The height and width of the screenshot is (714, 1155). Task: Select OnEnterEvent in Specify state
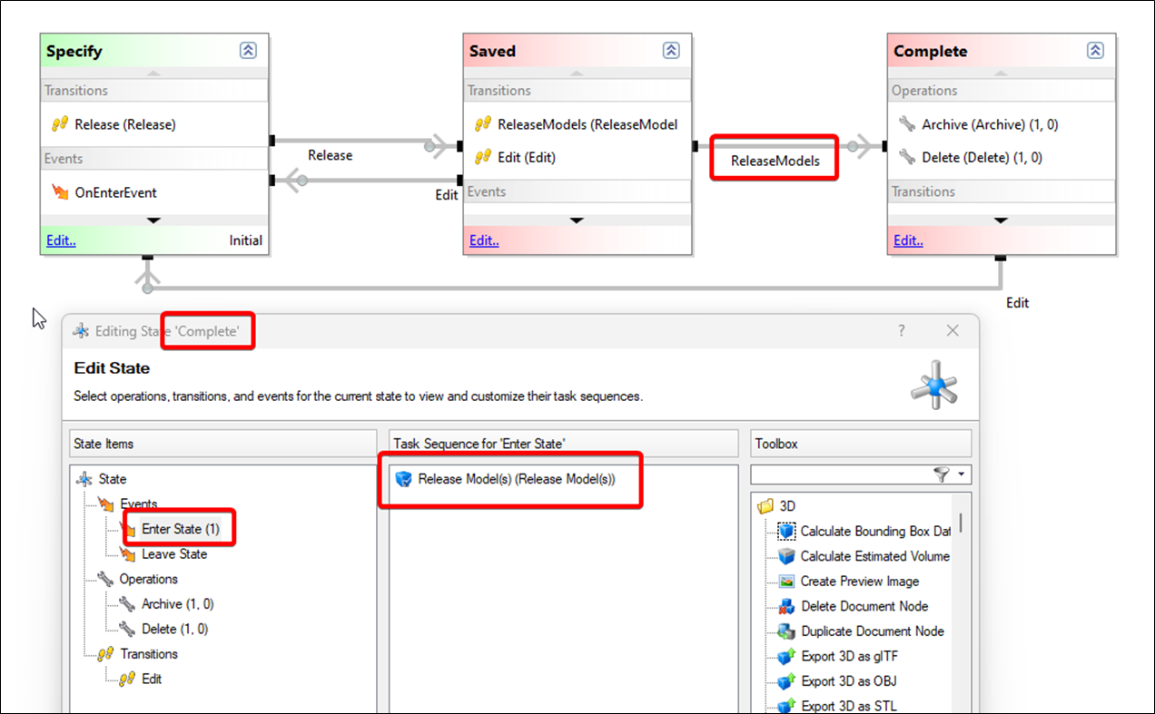[x=115, y=192]
